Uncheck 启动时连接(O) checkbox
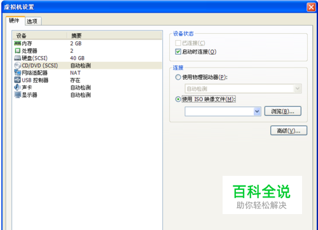This screenshot has height=230, width=318. 178,52
